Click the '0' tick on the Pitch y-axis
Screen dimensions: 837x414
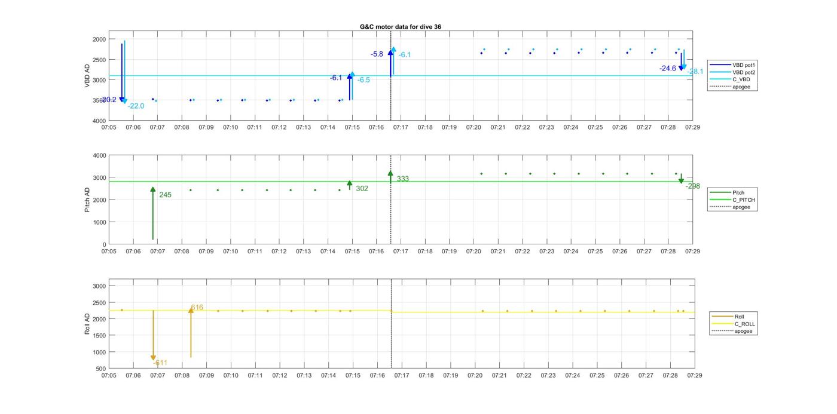(x=104, y=244)
